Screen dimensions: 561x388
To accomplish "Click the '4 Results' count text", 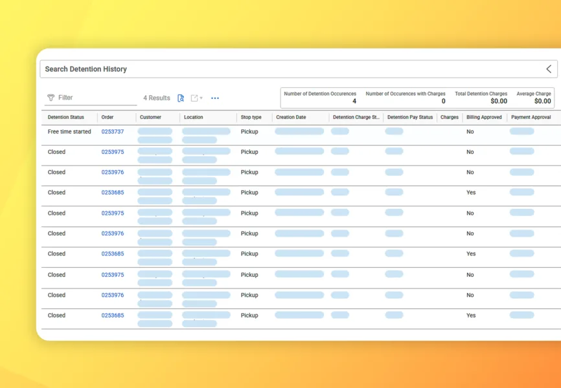I will pos(157,98).
